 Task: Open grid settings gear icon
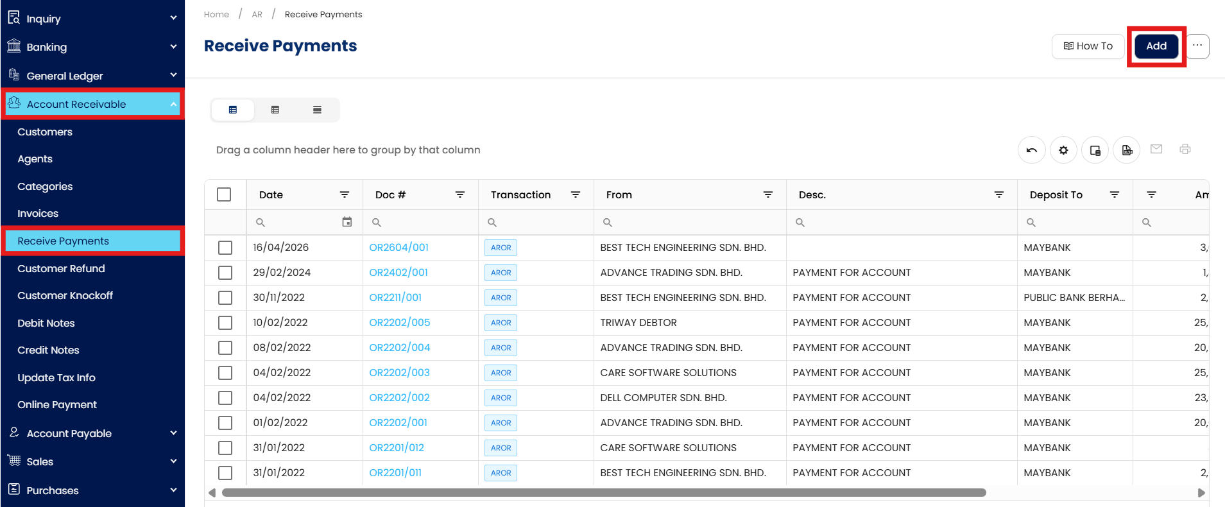1063,150
